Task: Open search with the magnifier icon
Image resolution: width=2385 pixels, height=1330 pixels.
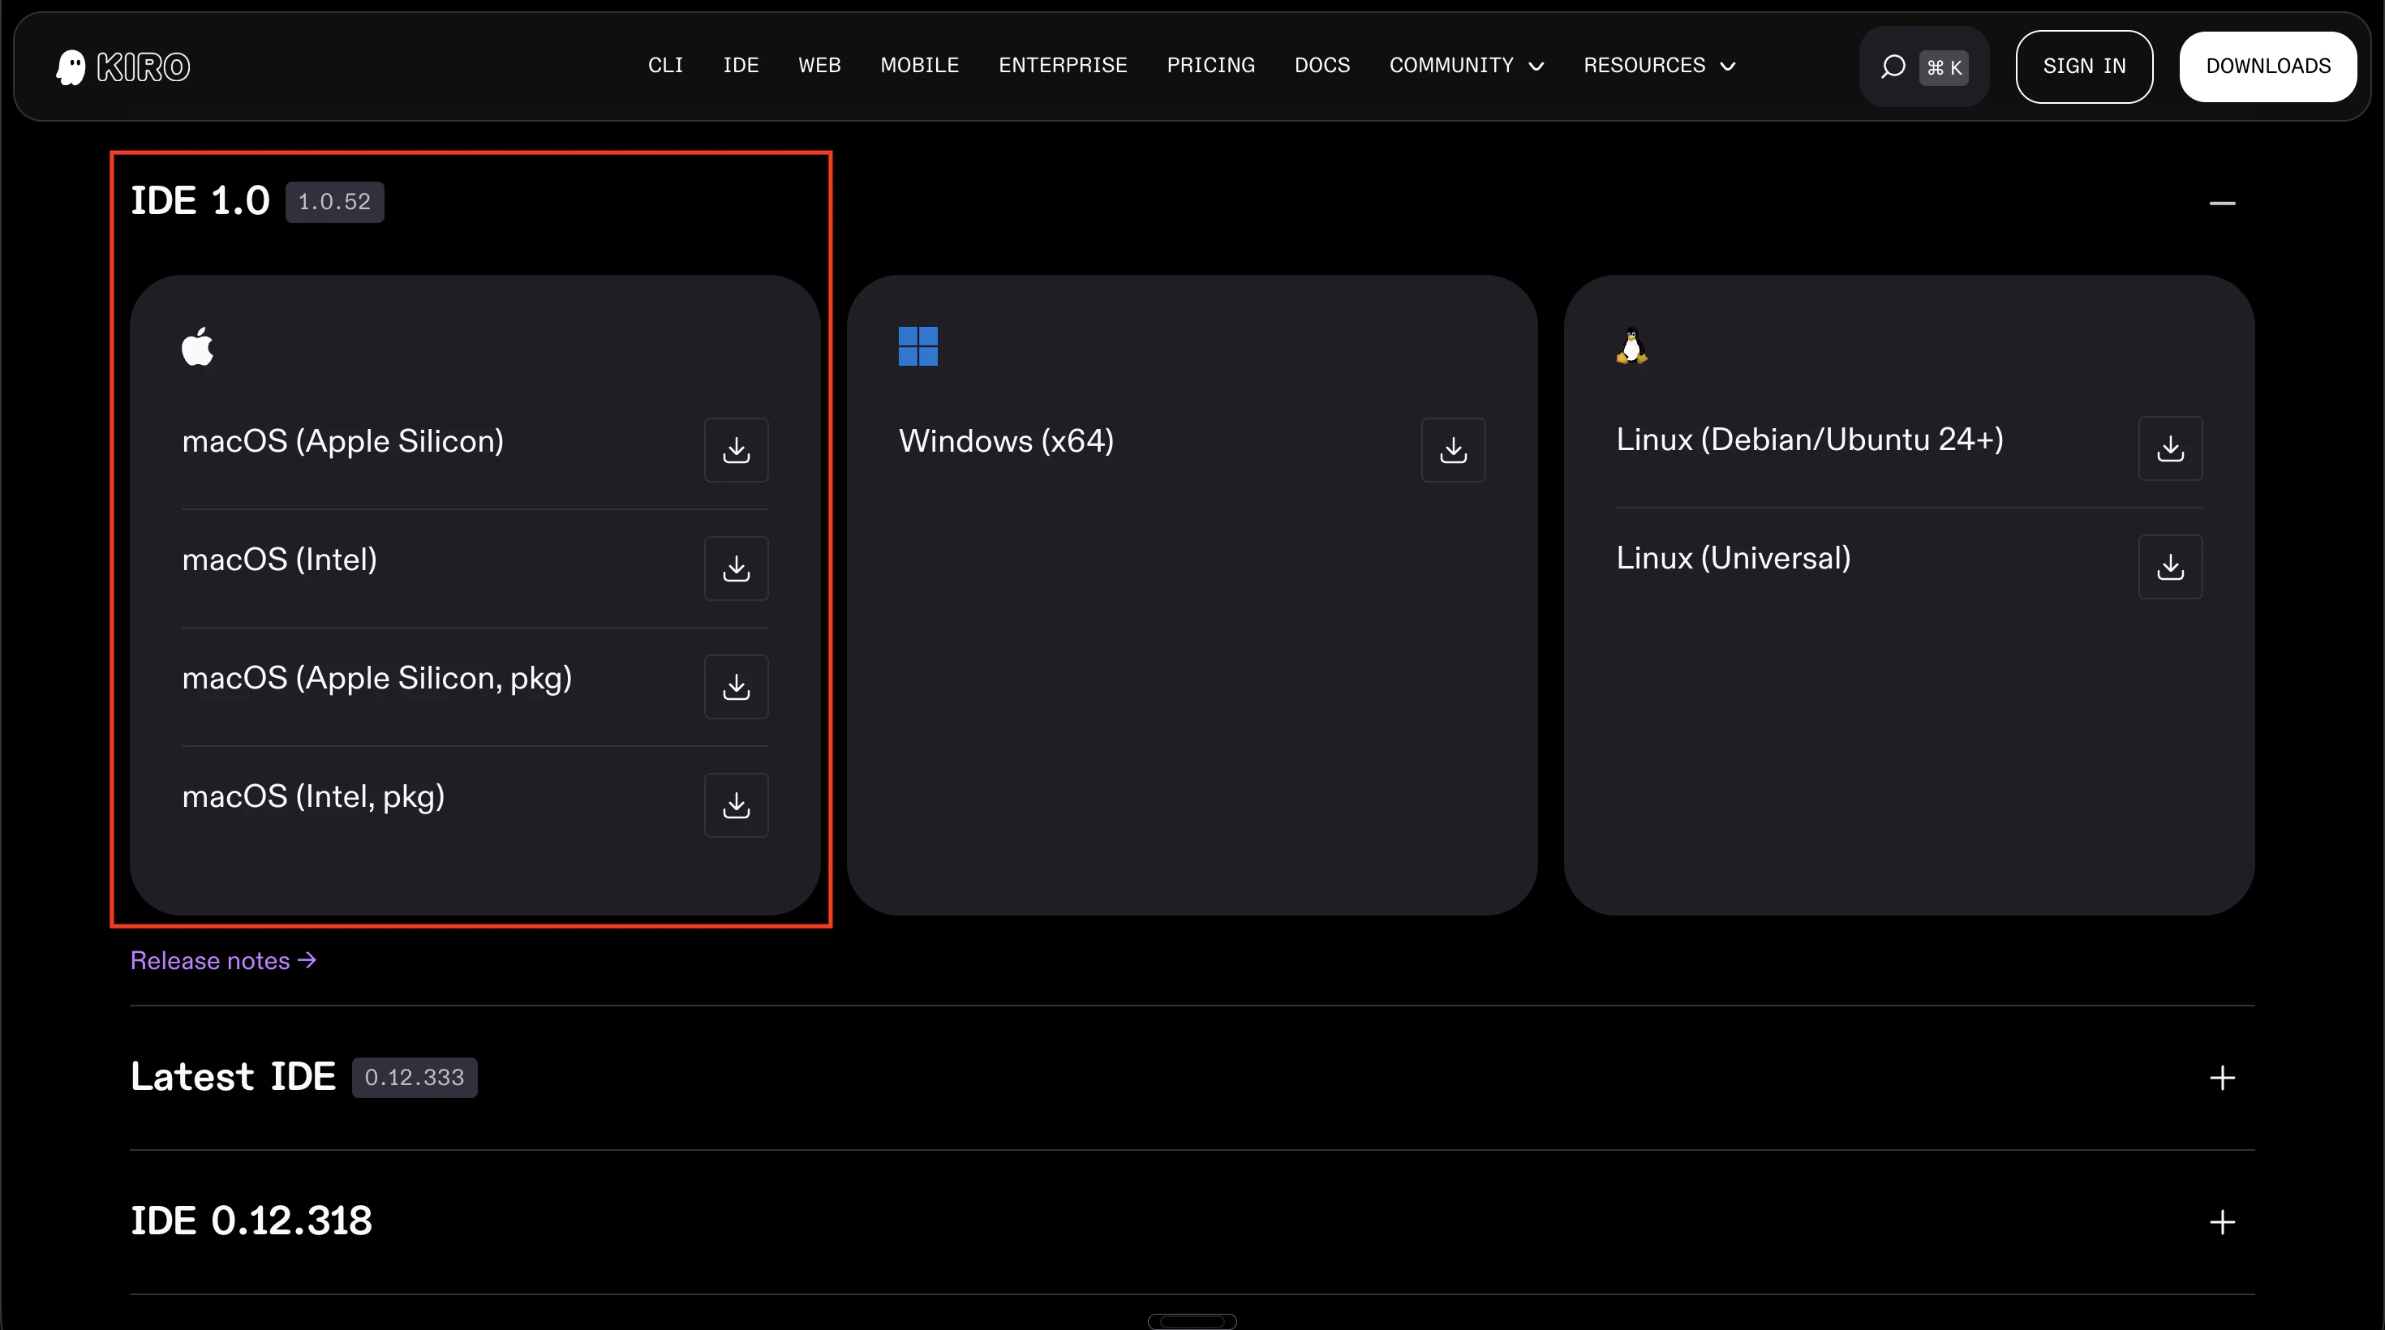Action: [x=1893, y=66]
